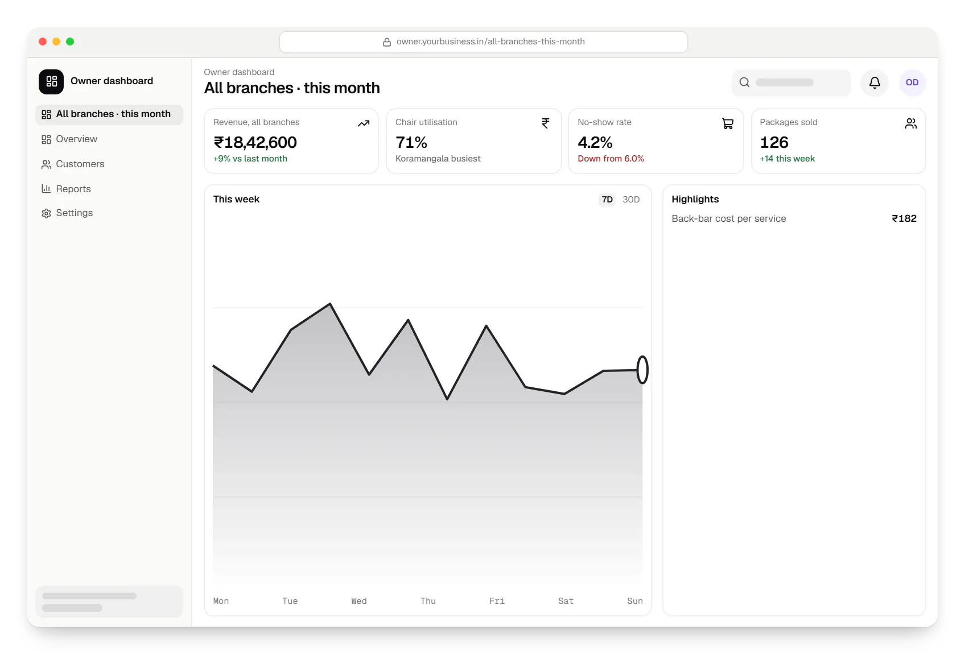Image resolution: width=965 pixels, height=654 pixels.
Task: Click into the search field
Action: coord(791,82)
